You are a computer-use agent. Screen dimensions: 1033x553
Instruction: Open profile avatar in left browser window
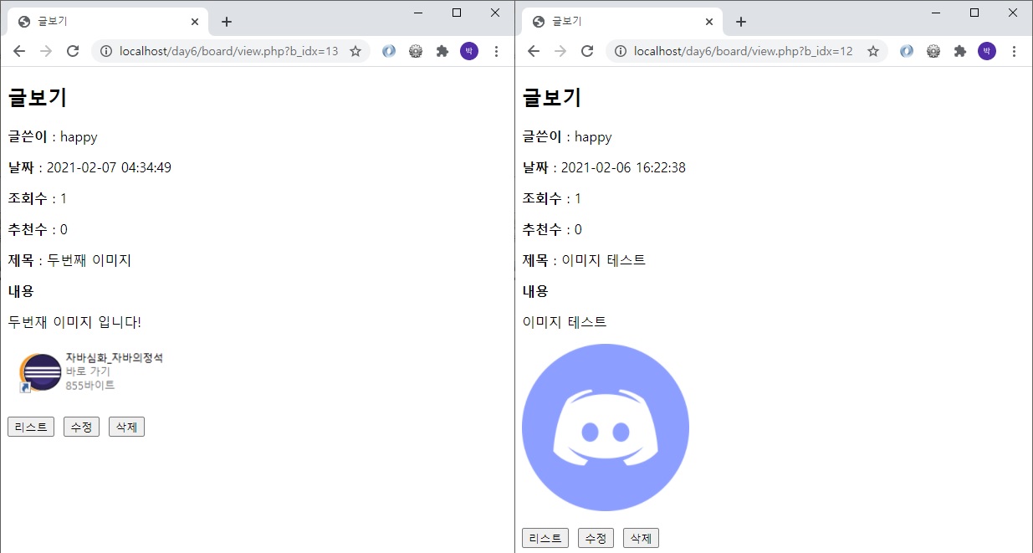click(x=469, y=51)
